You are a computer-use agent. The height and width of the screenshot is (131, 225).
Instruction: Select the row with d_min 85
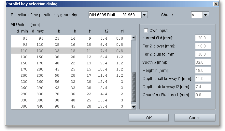(x=71, y=38)
